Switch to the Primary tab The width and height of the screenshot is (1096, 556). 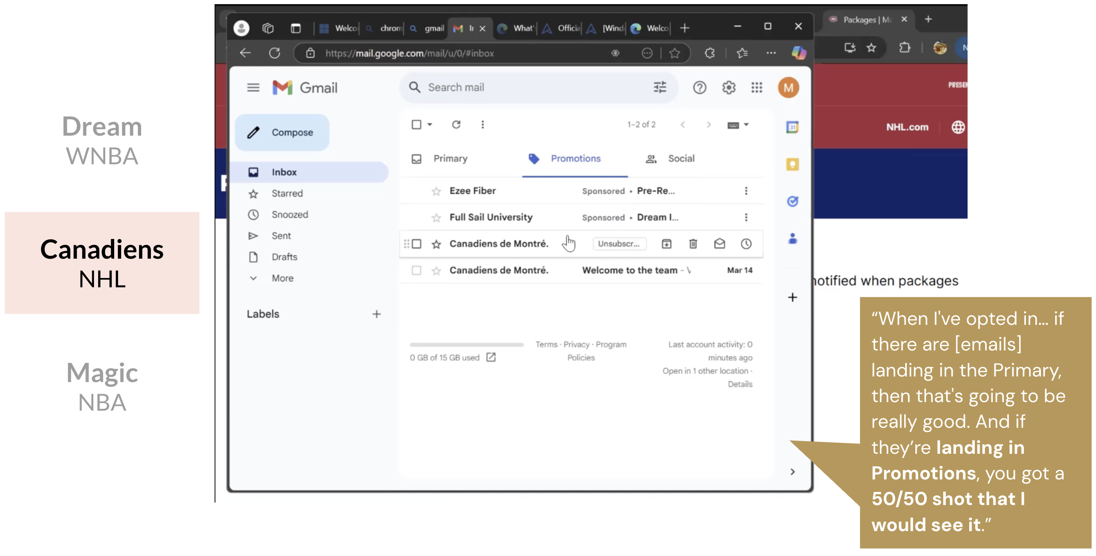(x=450, y=159)
